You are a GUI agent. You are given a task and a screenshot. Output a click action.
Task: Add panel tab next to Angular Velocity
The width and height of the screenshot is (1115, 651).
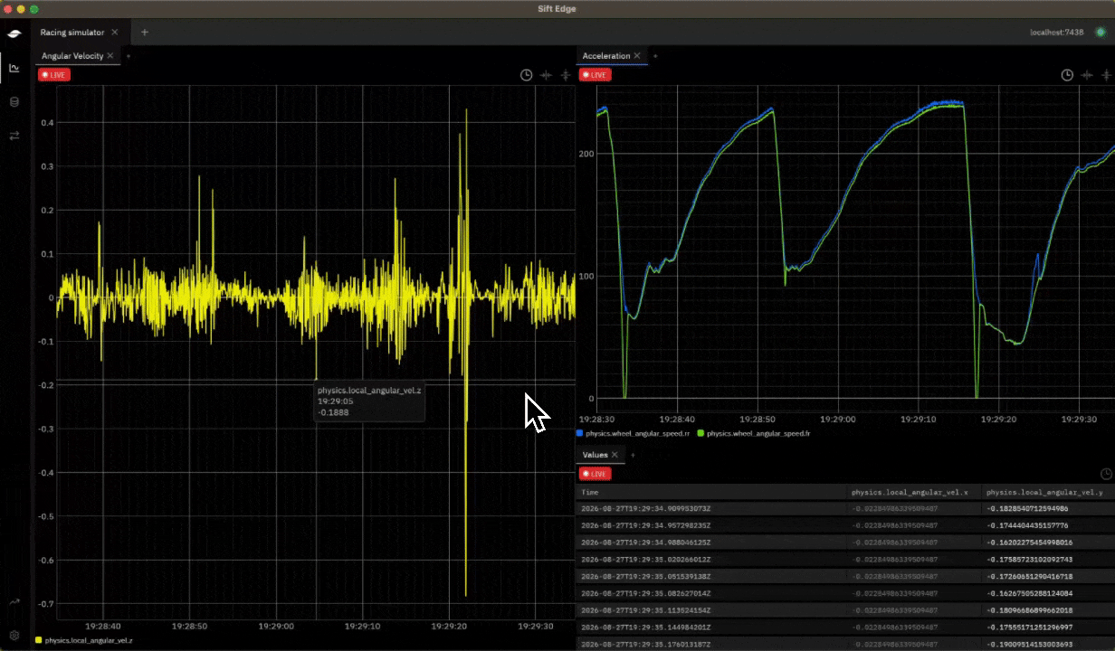click(x=129, y=56)
